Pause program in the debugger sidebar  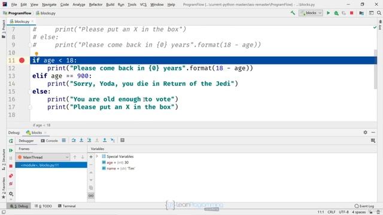click(x=11, y=158)
